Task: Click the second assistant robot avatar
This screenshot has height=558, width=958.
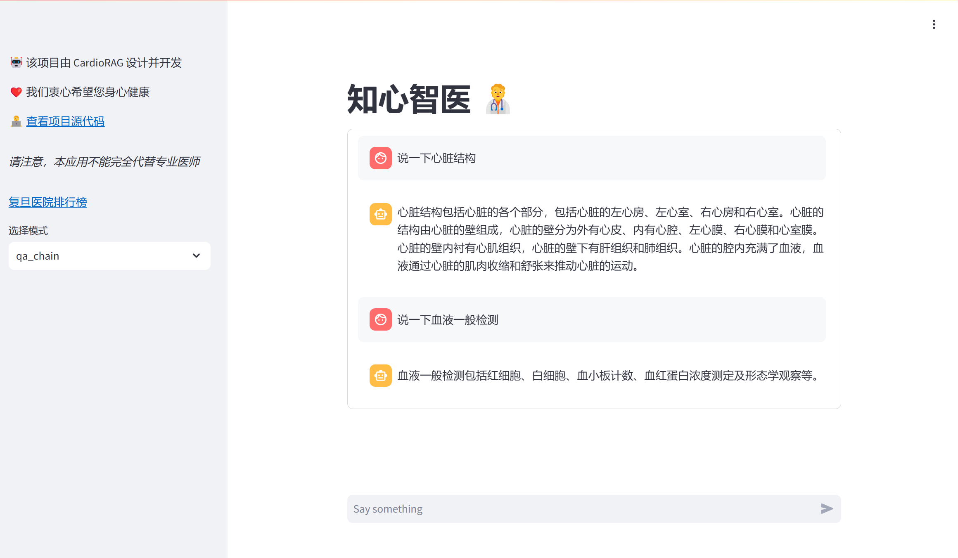Action: [380, 376]
